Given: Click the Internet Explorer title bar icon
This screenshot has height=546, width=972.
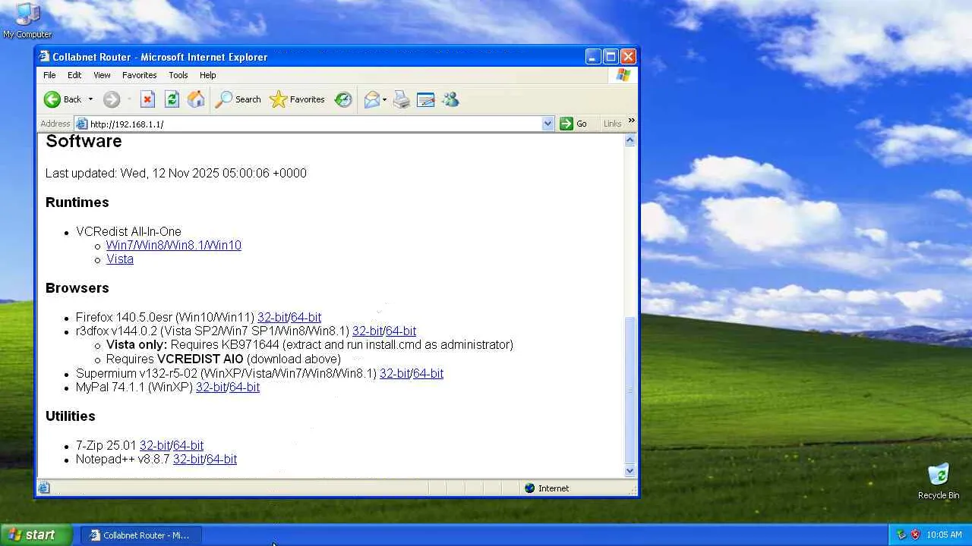Looking at the screenshot, I should tap(45, 57).
